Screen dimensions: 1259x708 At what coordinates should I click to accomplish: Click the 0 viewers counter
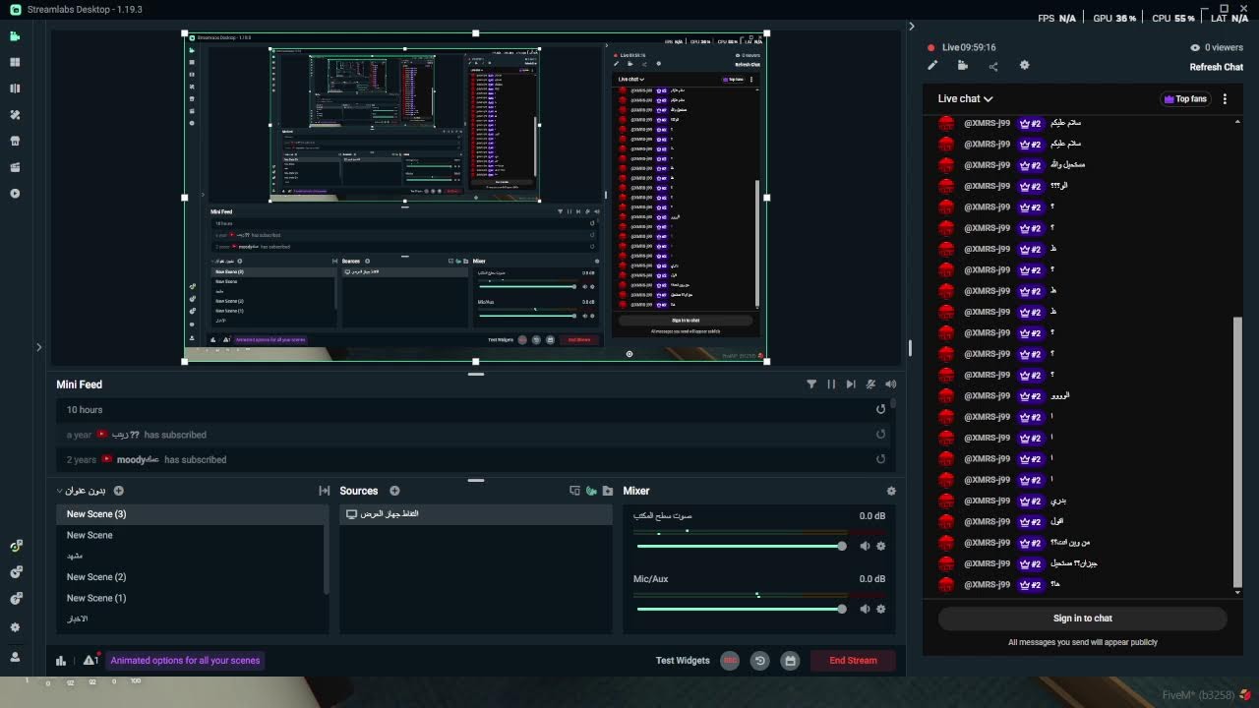click(x=1217, y=47)
